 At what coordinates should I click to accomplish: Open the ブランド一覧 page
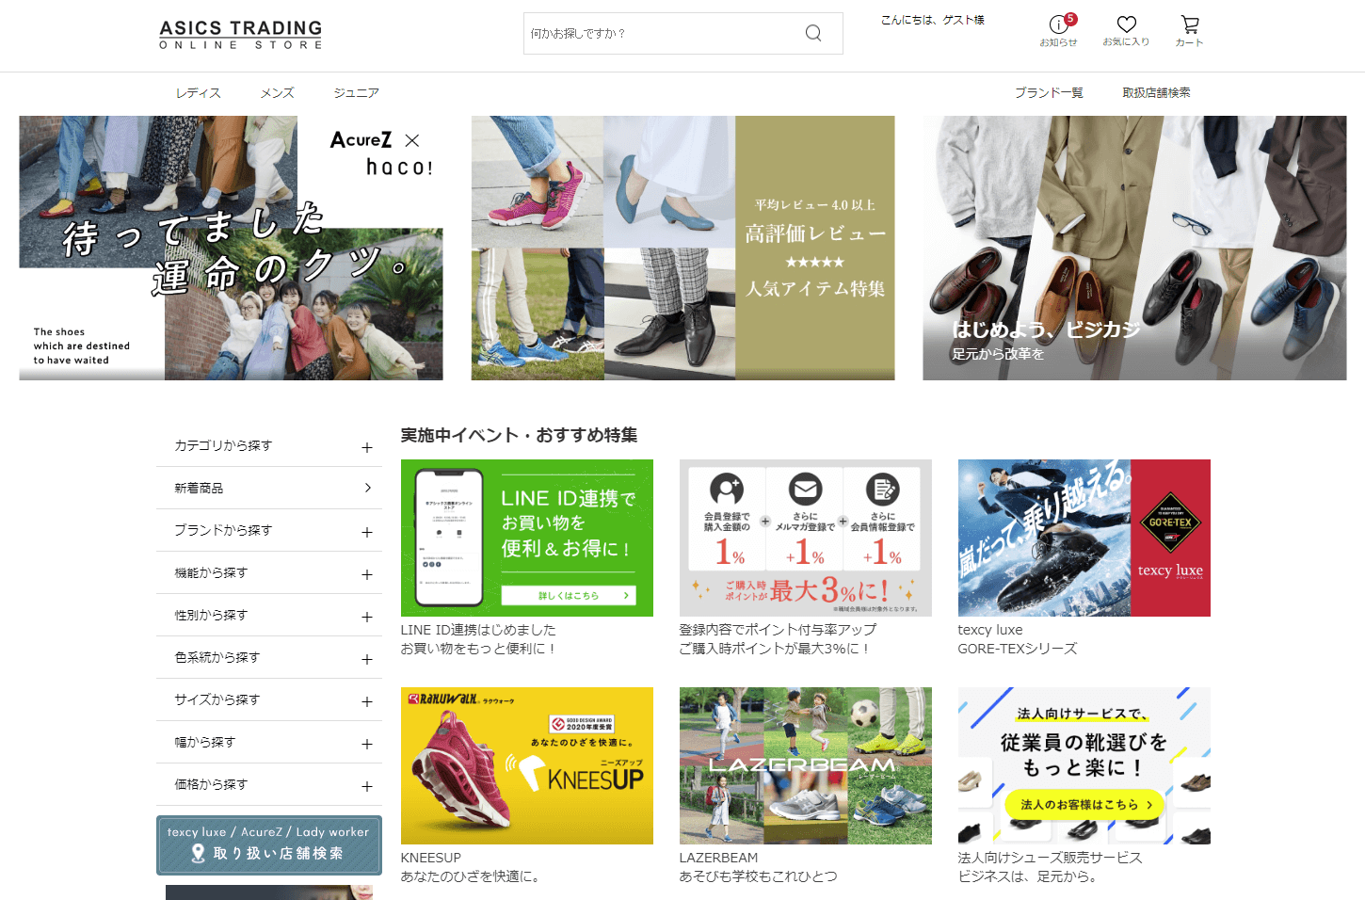(x=1049, y=93)
